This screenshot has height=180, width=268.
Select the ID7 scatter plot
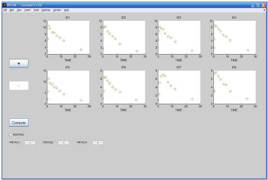coord(179,87)
